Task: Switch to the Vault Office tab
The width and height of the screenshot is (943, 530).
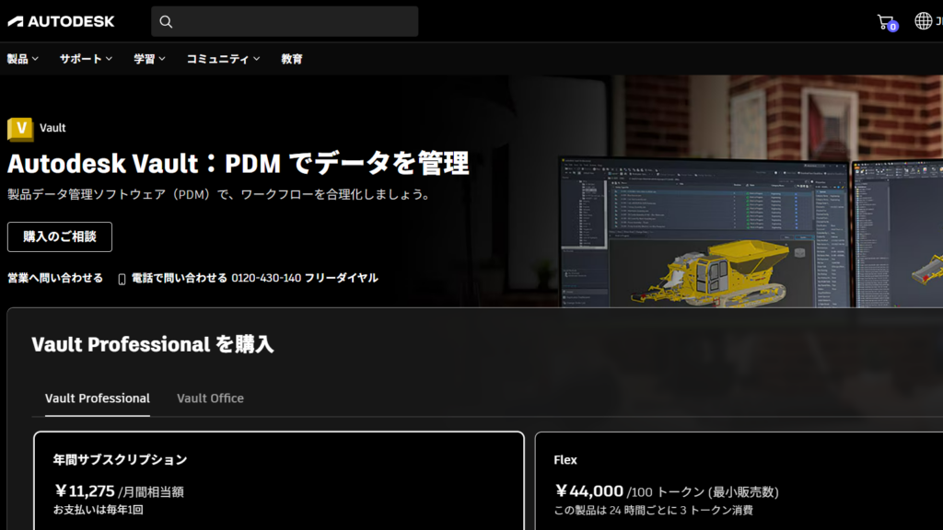Action: point(210,397)
